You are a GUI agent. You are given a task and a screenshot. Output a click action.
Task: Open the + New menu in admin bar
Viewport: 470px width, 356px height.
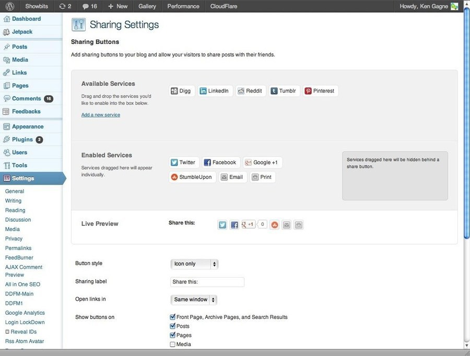click(118, 6)
